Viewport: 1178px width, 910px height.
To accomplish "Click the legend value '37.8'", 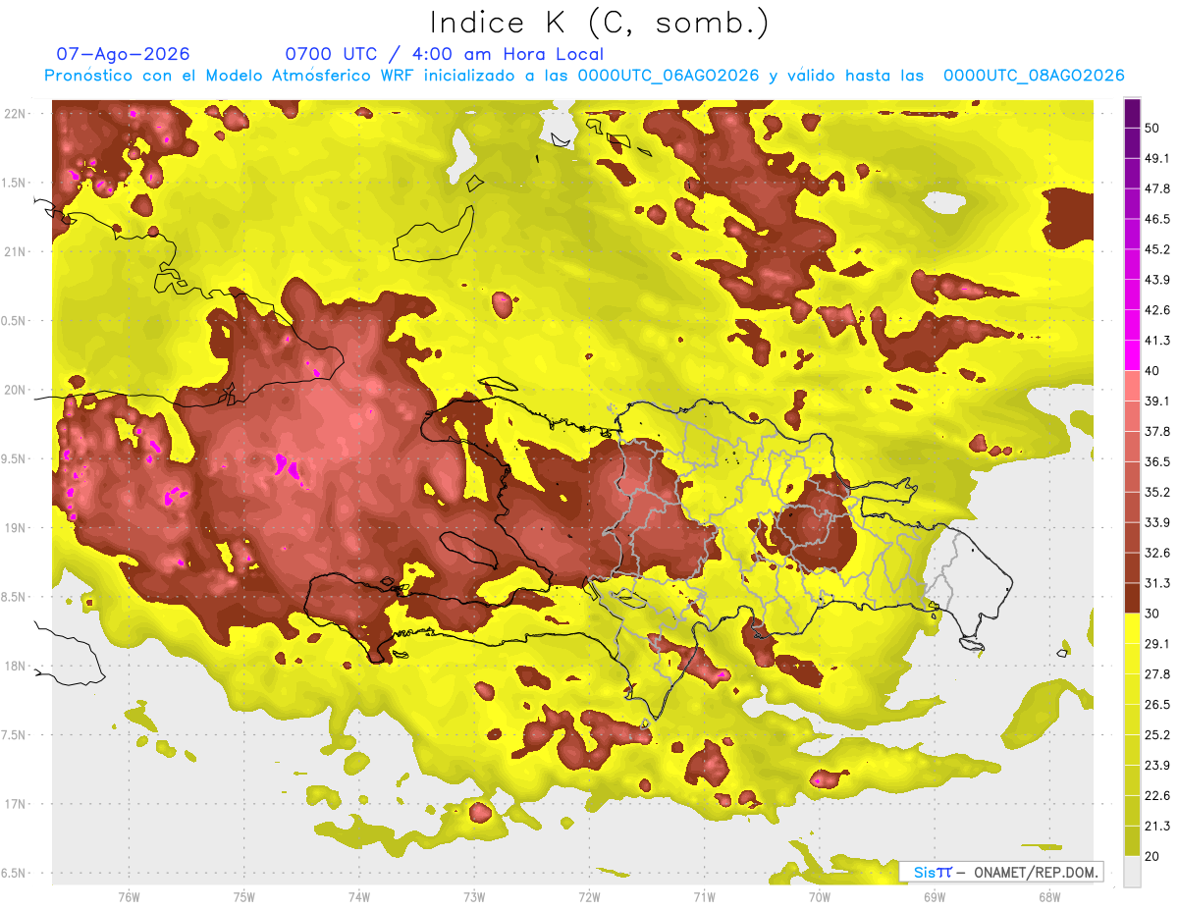I will [1157, 431].
